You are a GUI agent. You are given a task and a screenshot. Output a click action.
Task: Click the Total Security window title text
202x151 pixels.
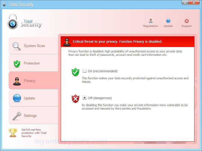[21, 4]
